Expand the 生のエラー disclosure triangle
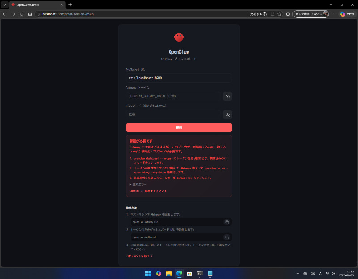This screenshot has width=358, height=279. [130, 184]
